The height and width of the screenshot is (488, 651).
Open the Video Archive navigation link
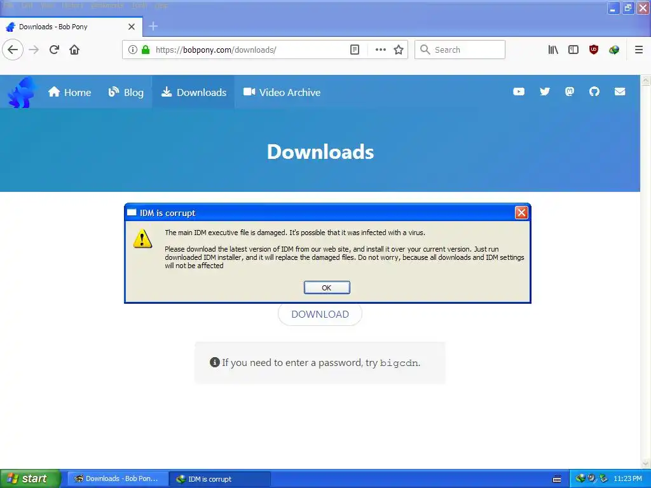pos(282,92)
